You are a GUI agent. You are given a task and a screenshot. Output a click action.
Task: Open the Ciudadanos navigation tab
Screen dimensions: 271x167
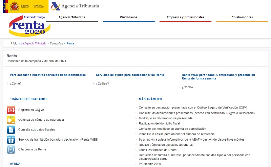pyautogui.click(x=128, y=17)
